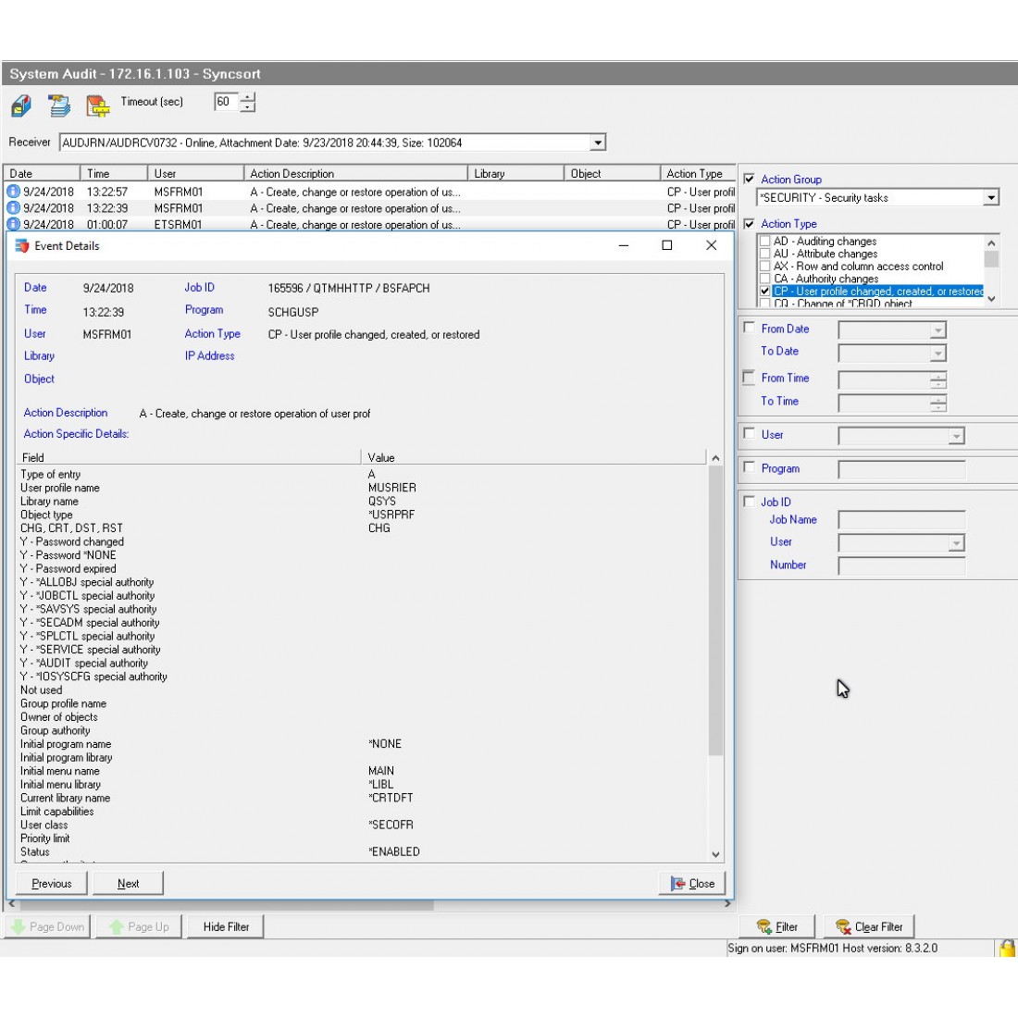
Task: Close the Event Details dialog with Close button
Action: click(692, 884)
